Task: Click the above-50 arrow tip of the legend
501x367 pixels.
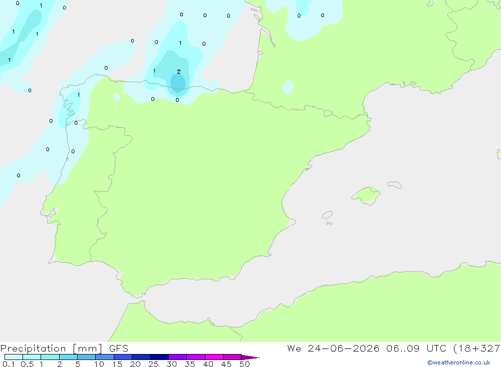Action: pos(251,357)
